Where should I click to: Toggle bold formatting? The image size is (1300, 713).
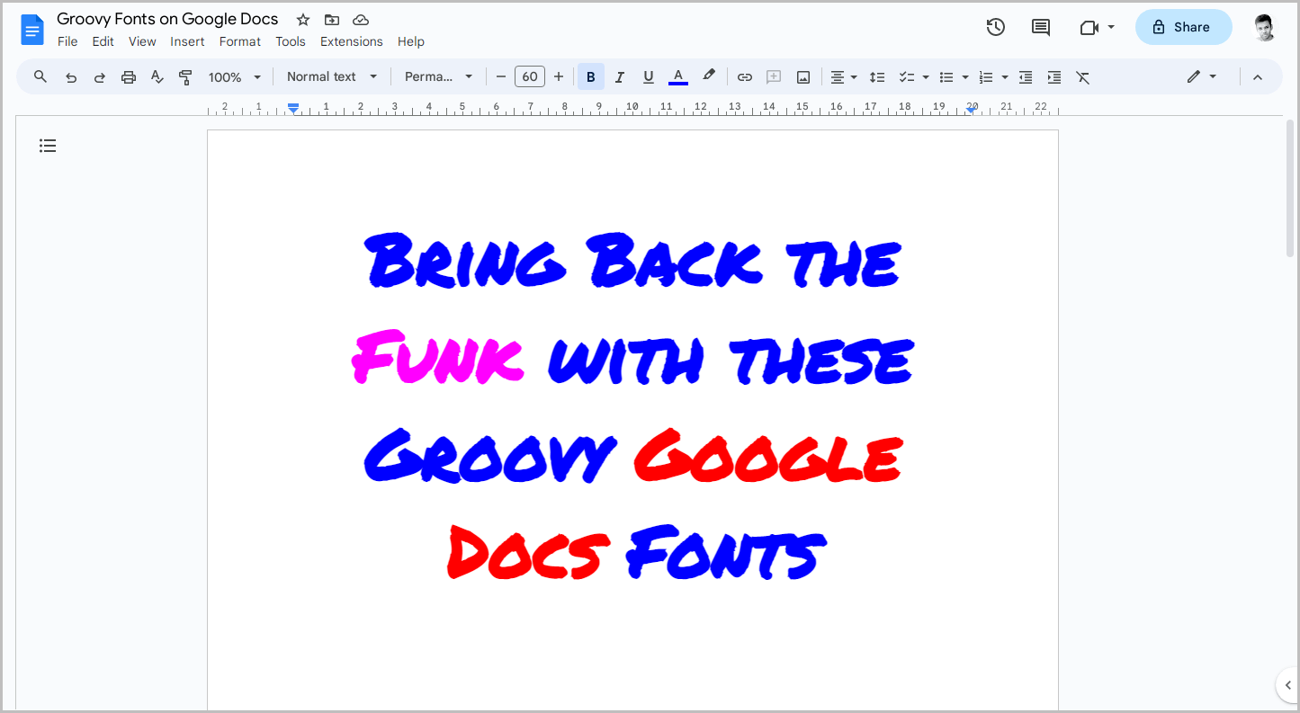591,77
